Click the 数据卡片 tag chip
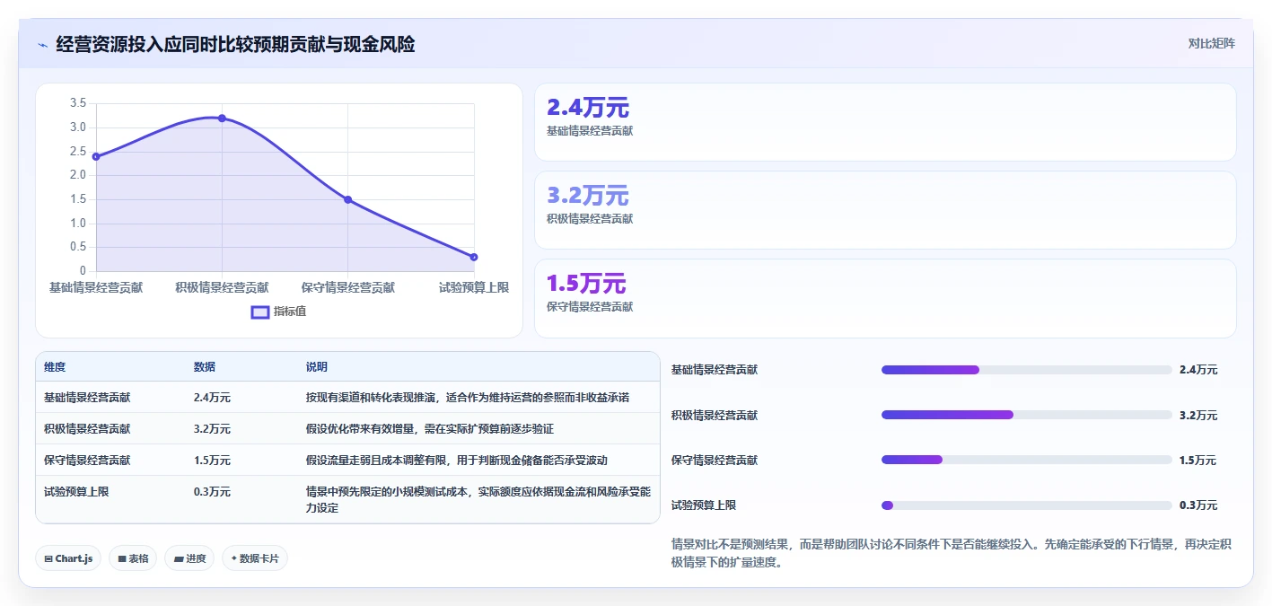The image size is (1272, 606). pos(255,558)
